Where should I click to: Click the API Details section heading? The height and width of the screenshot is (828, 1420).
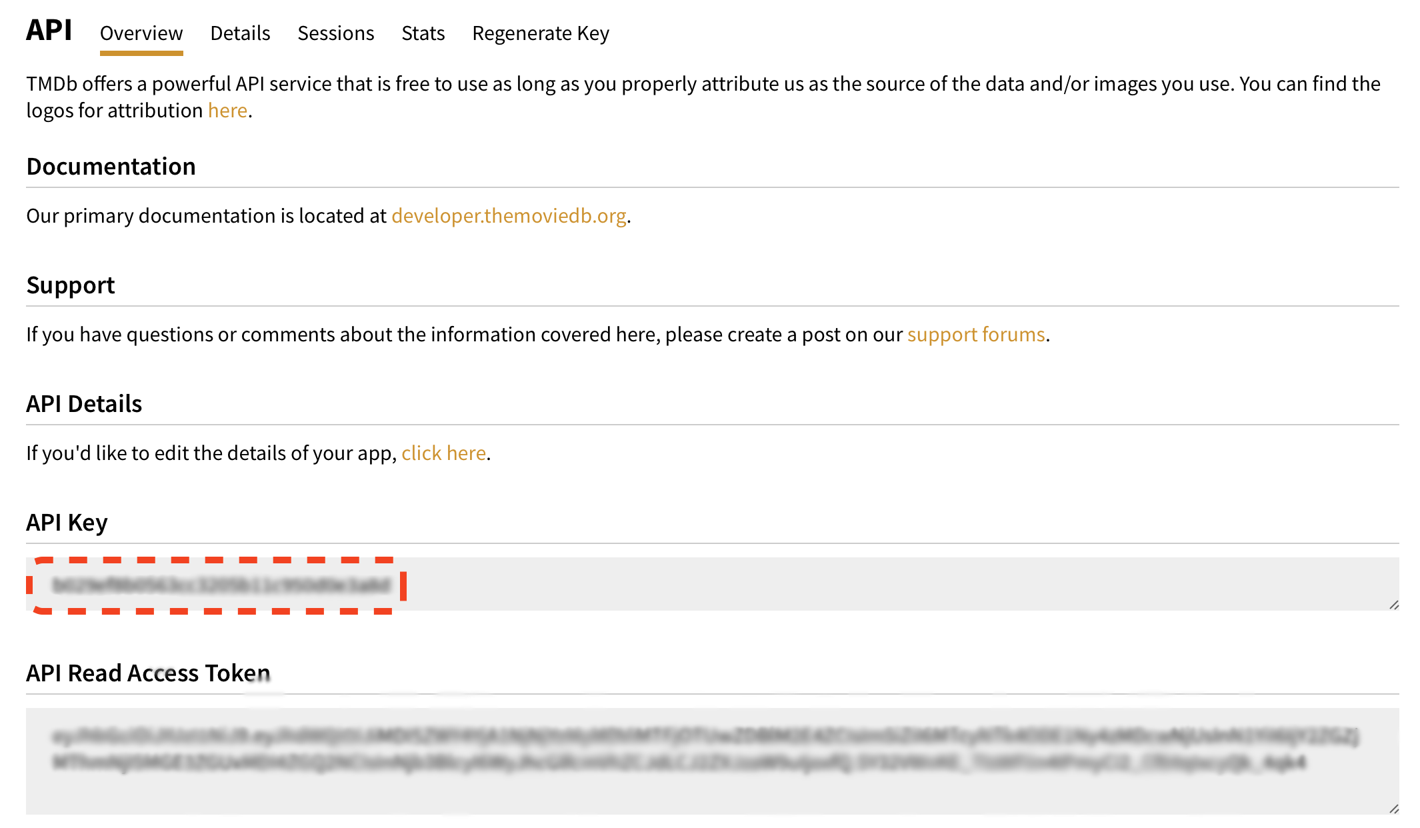click(84, 403)
